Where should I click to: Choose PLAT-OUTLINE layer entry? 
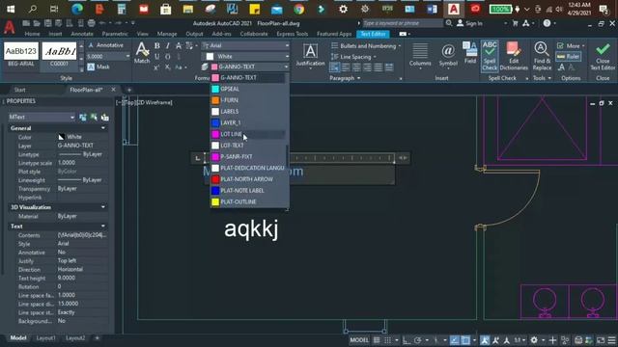(x=248, y=201)
